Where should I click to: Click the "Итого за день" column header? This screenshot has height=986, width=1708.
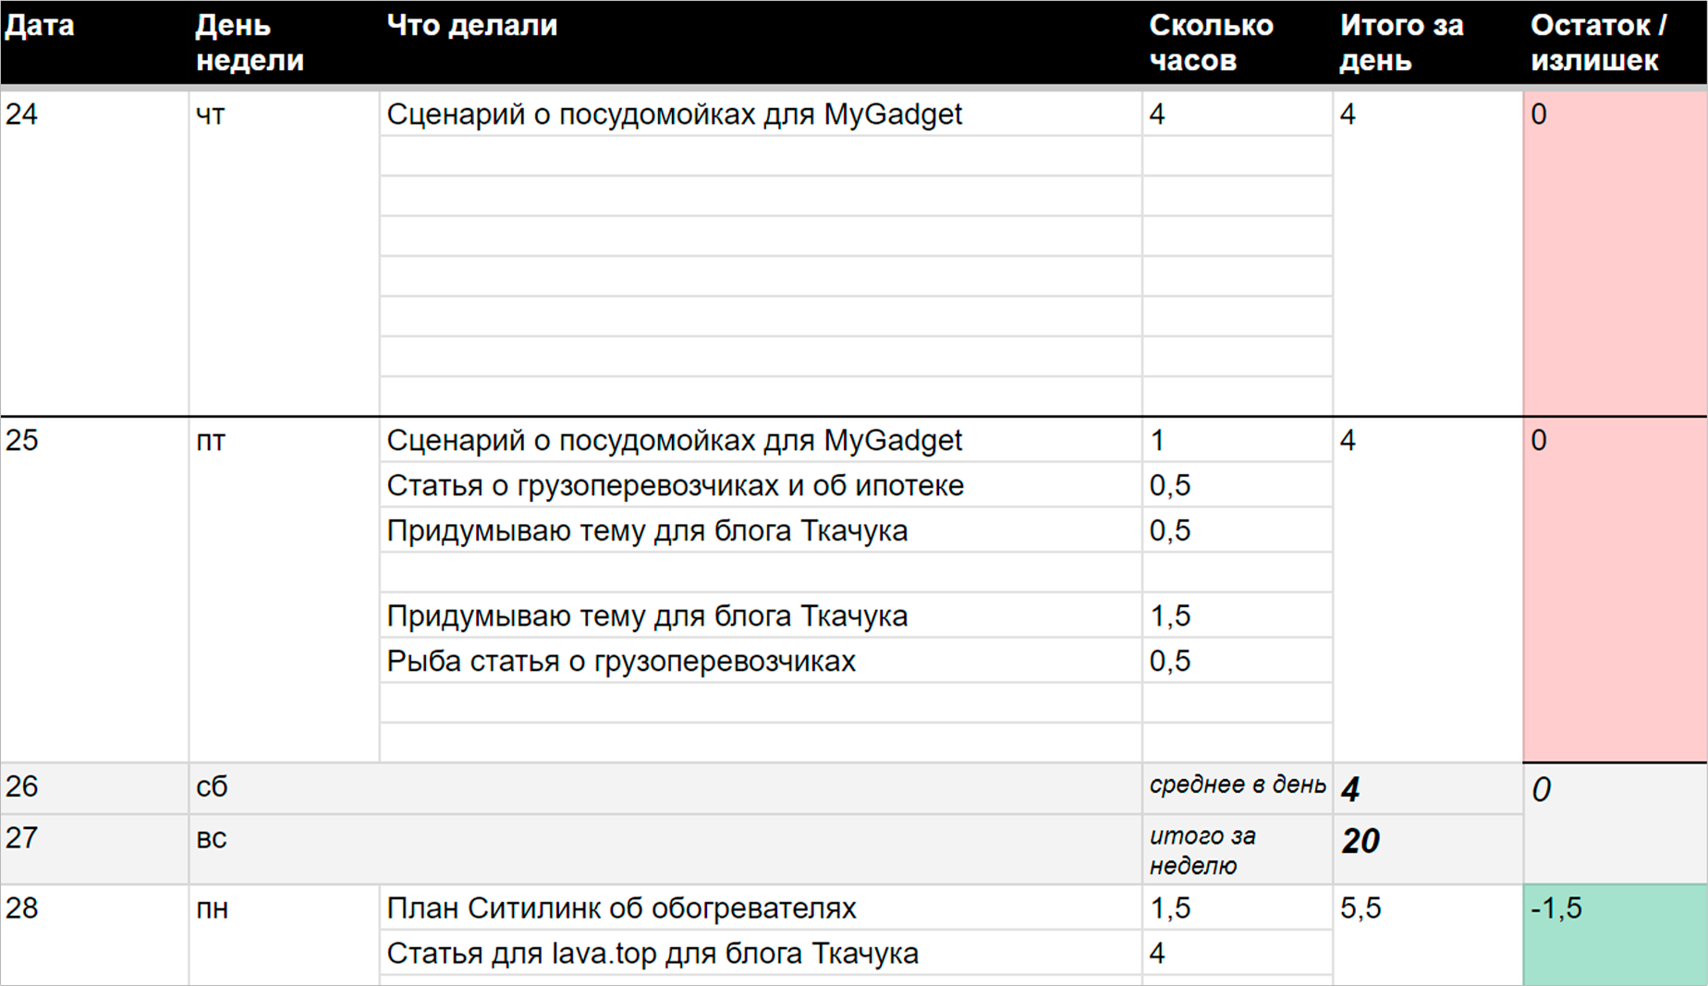[x=1428, y=43]
